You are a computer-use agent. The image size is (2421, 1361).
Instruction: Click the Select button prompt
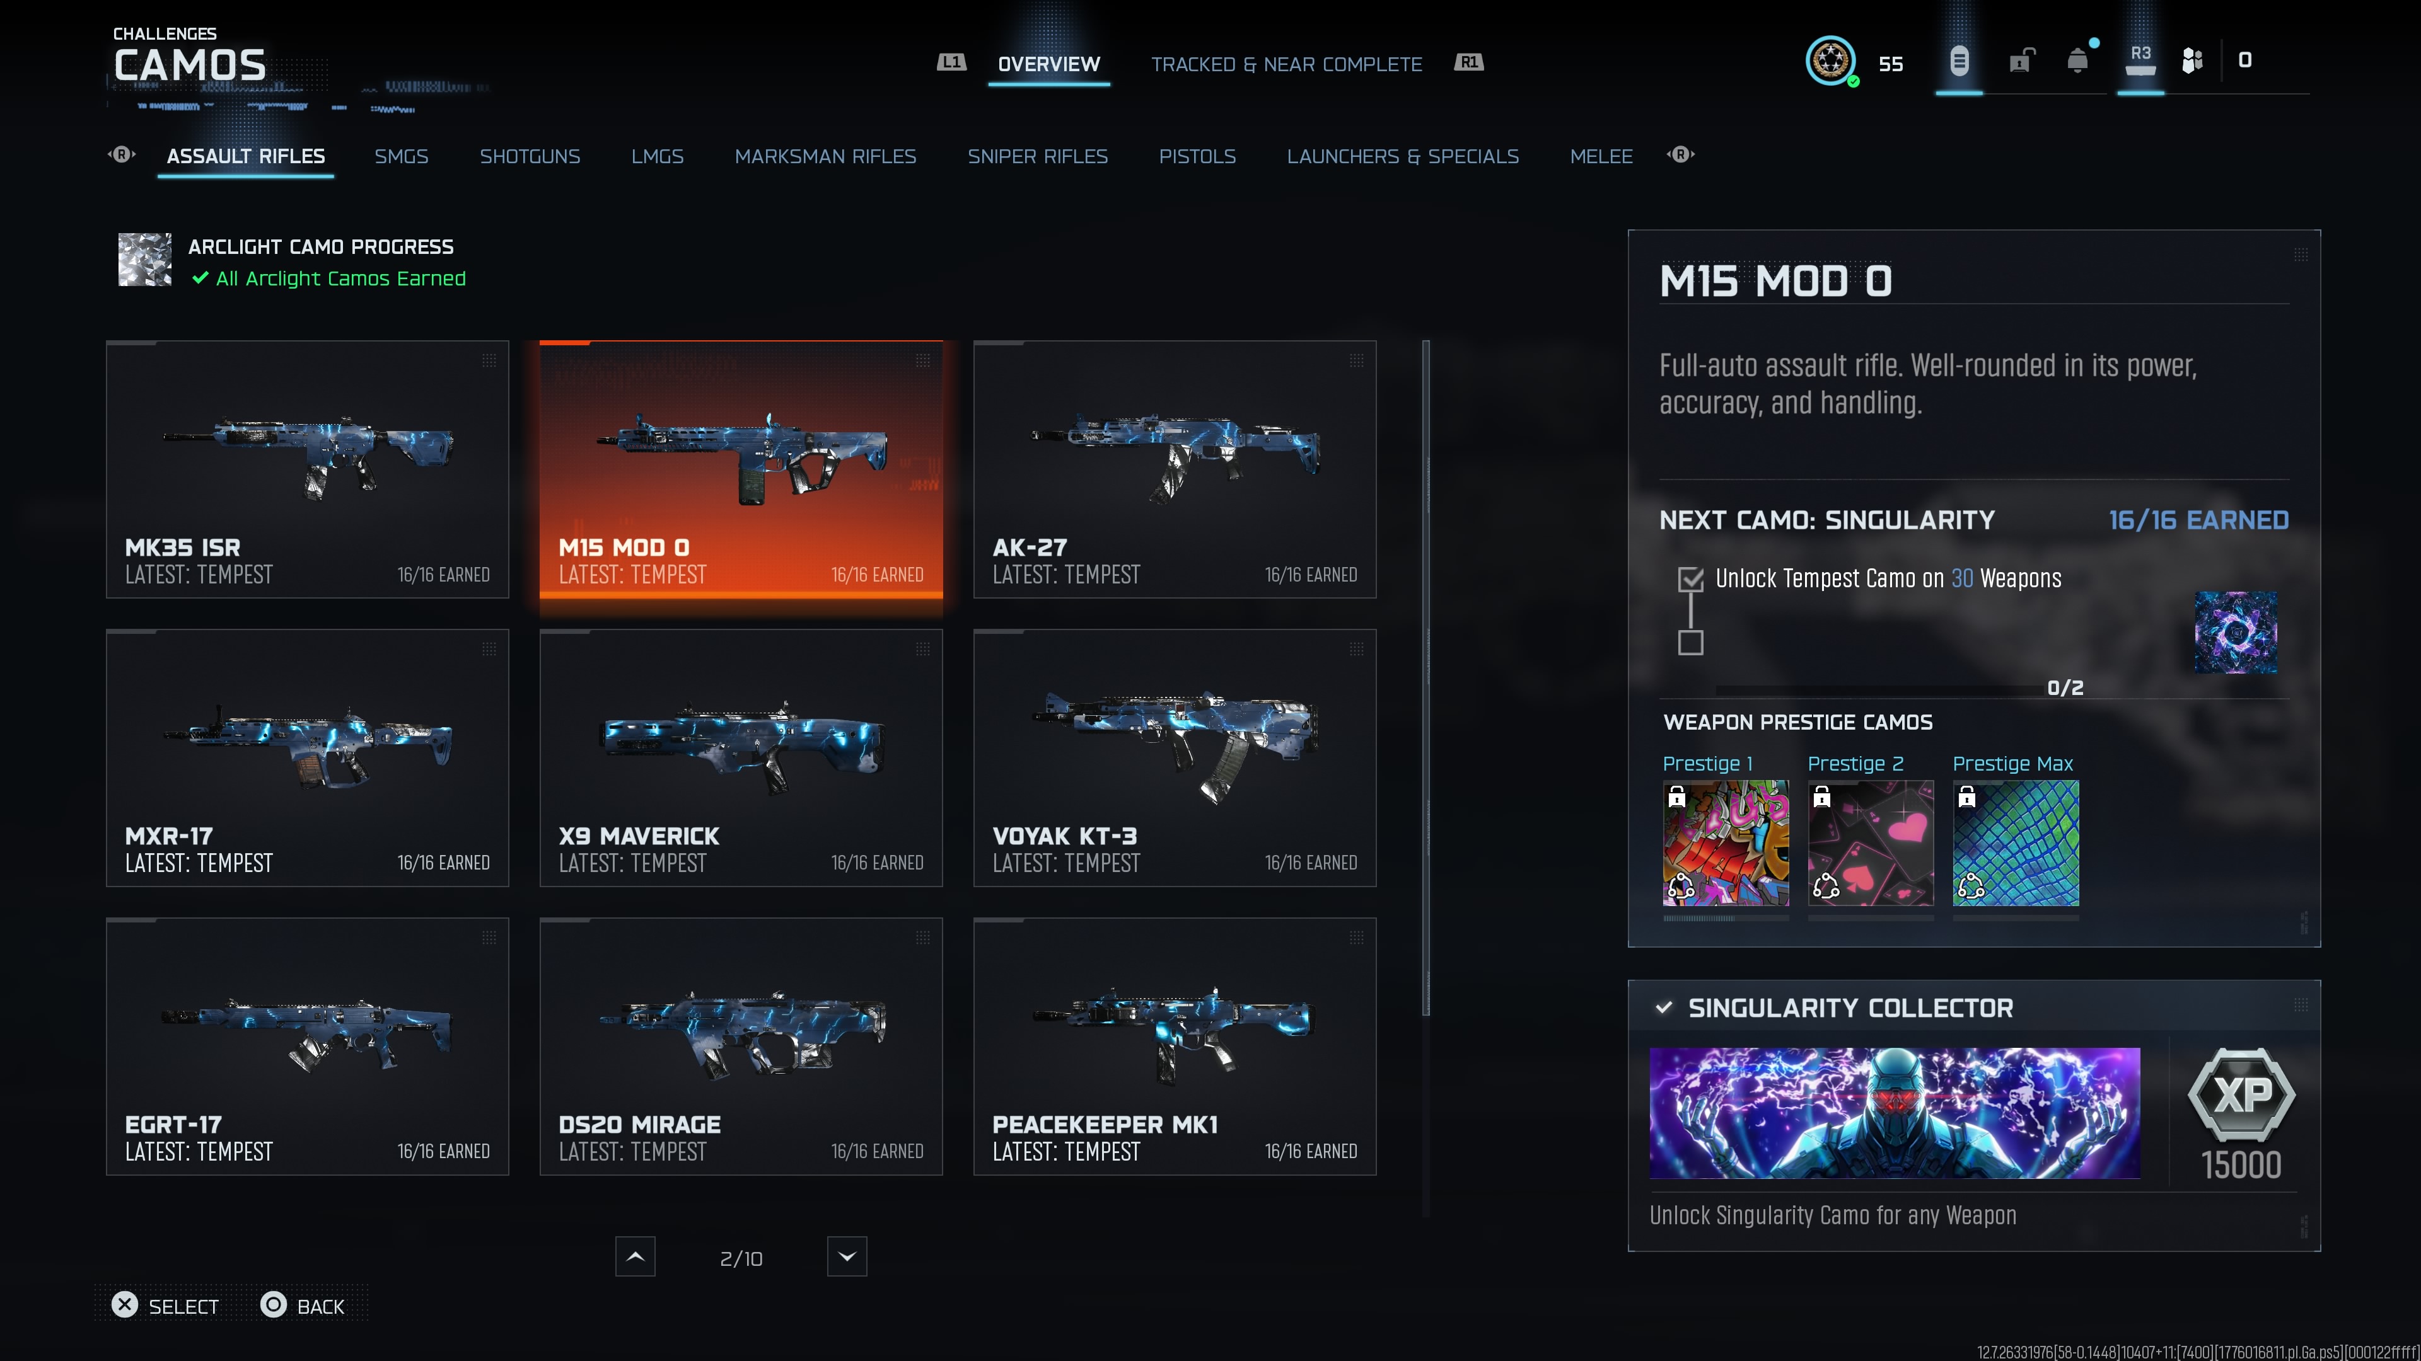point(165,1306)
